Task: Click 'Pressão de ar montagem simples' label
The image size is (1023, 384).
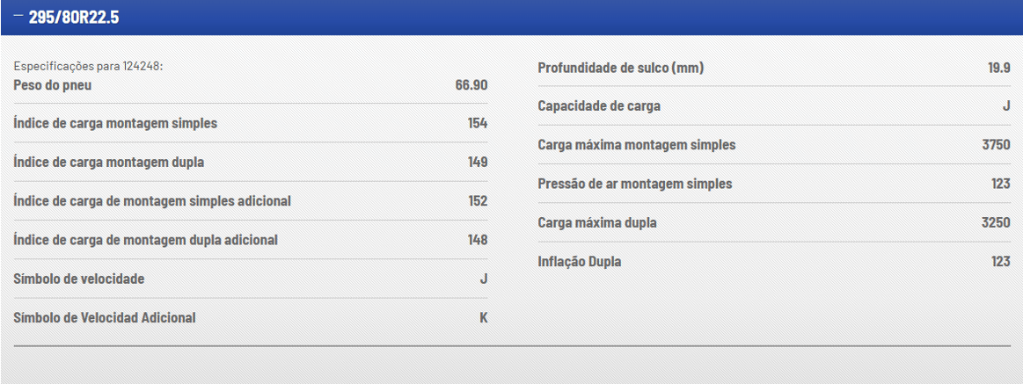Action: [635, 184]
